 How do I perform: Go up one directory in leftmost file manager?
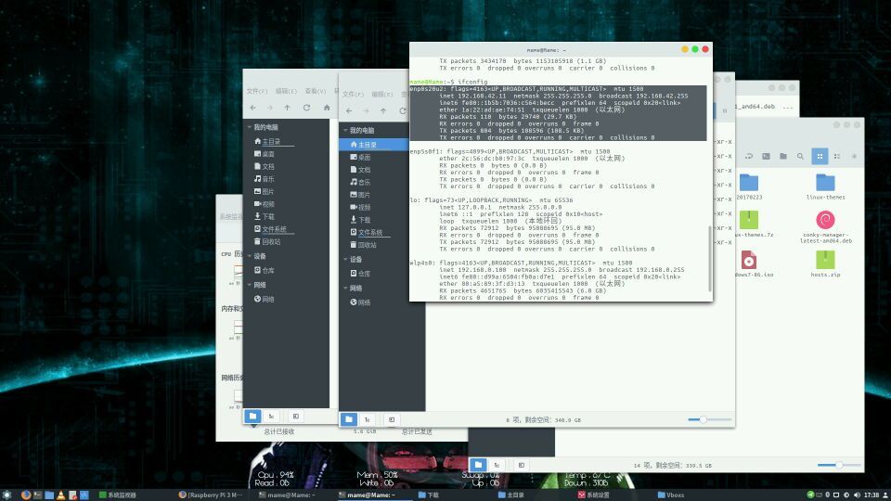[x=287, y=109]
